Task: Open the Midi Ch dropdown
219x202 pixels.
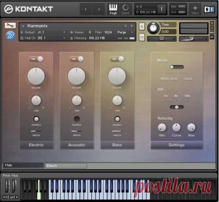Action: pyautogui.click(x=64, y=38)
